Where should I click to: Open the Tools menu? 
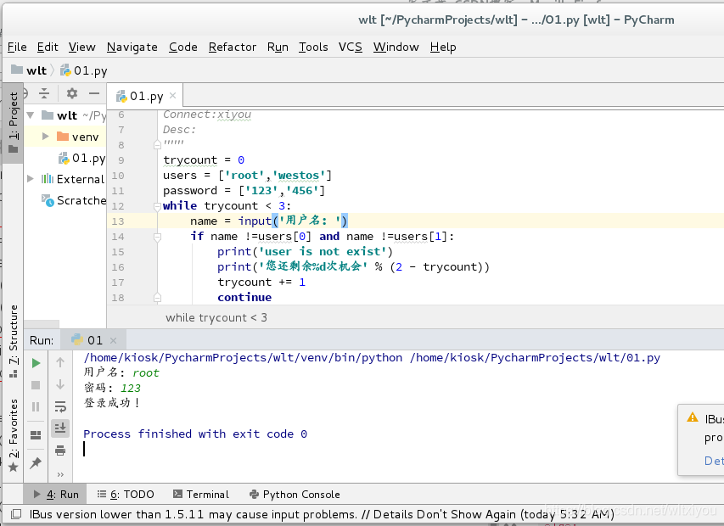[313, 47]
